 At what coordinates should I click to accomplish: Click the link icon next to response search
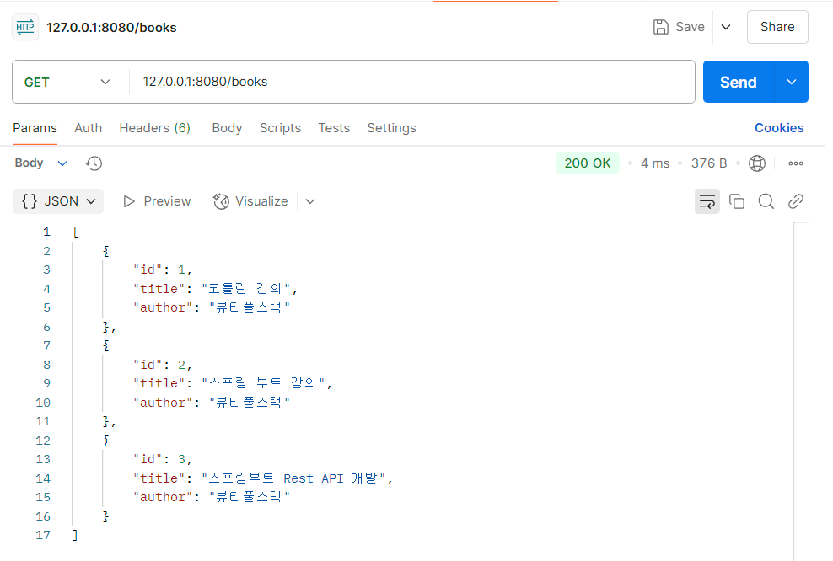(x=794, y=201)
